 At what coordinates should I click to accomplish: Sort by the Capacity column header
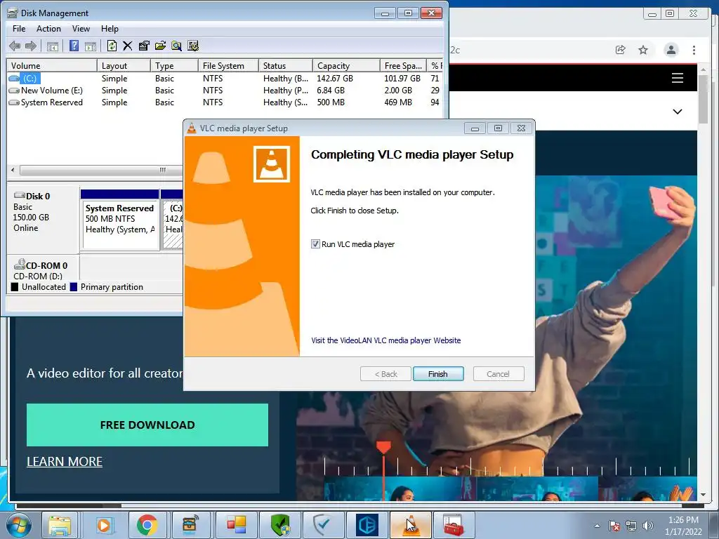coord(346,66)
